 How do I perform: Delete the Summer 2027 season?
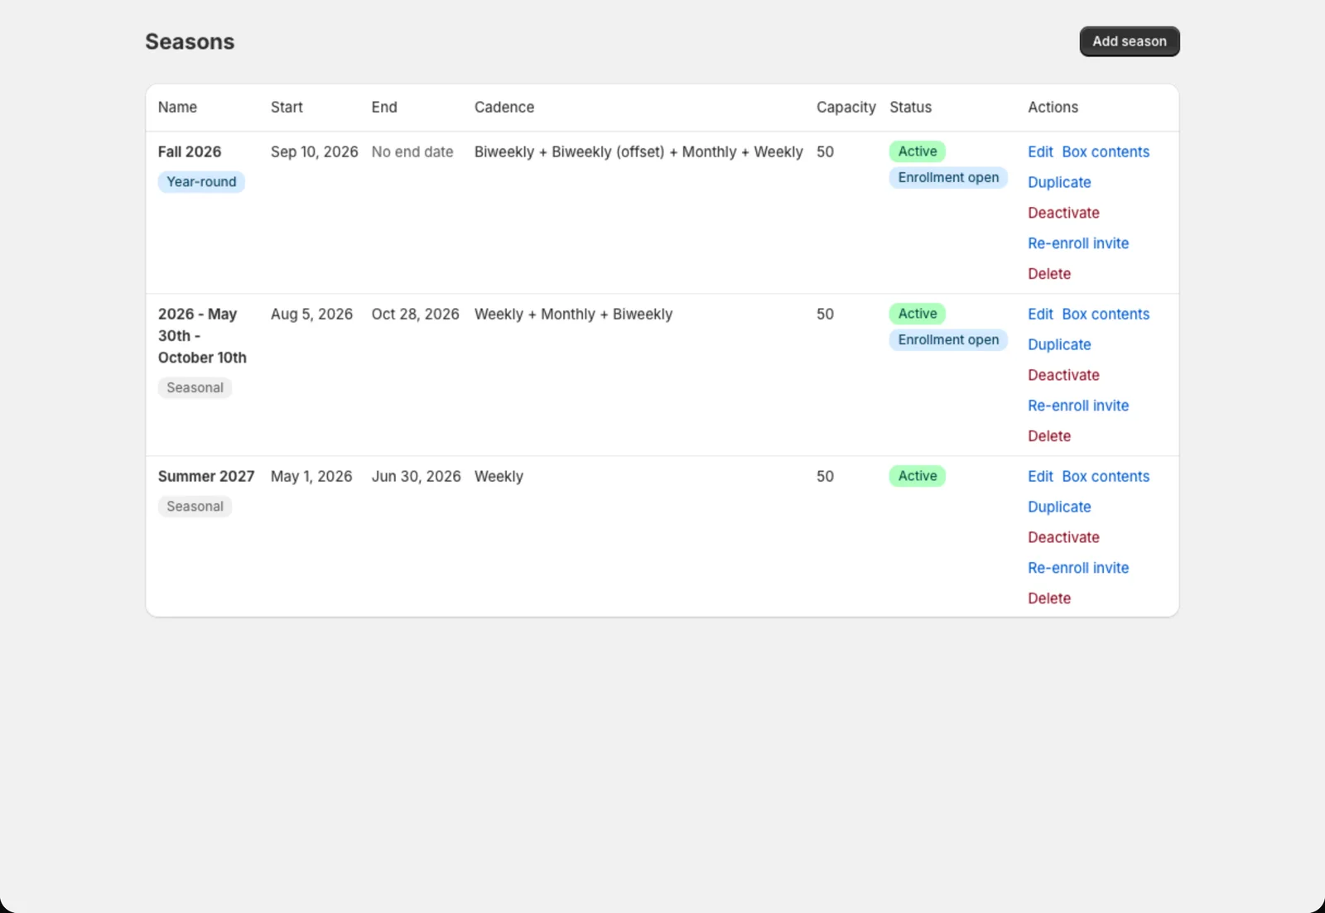tap(1049, 598)
